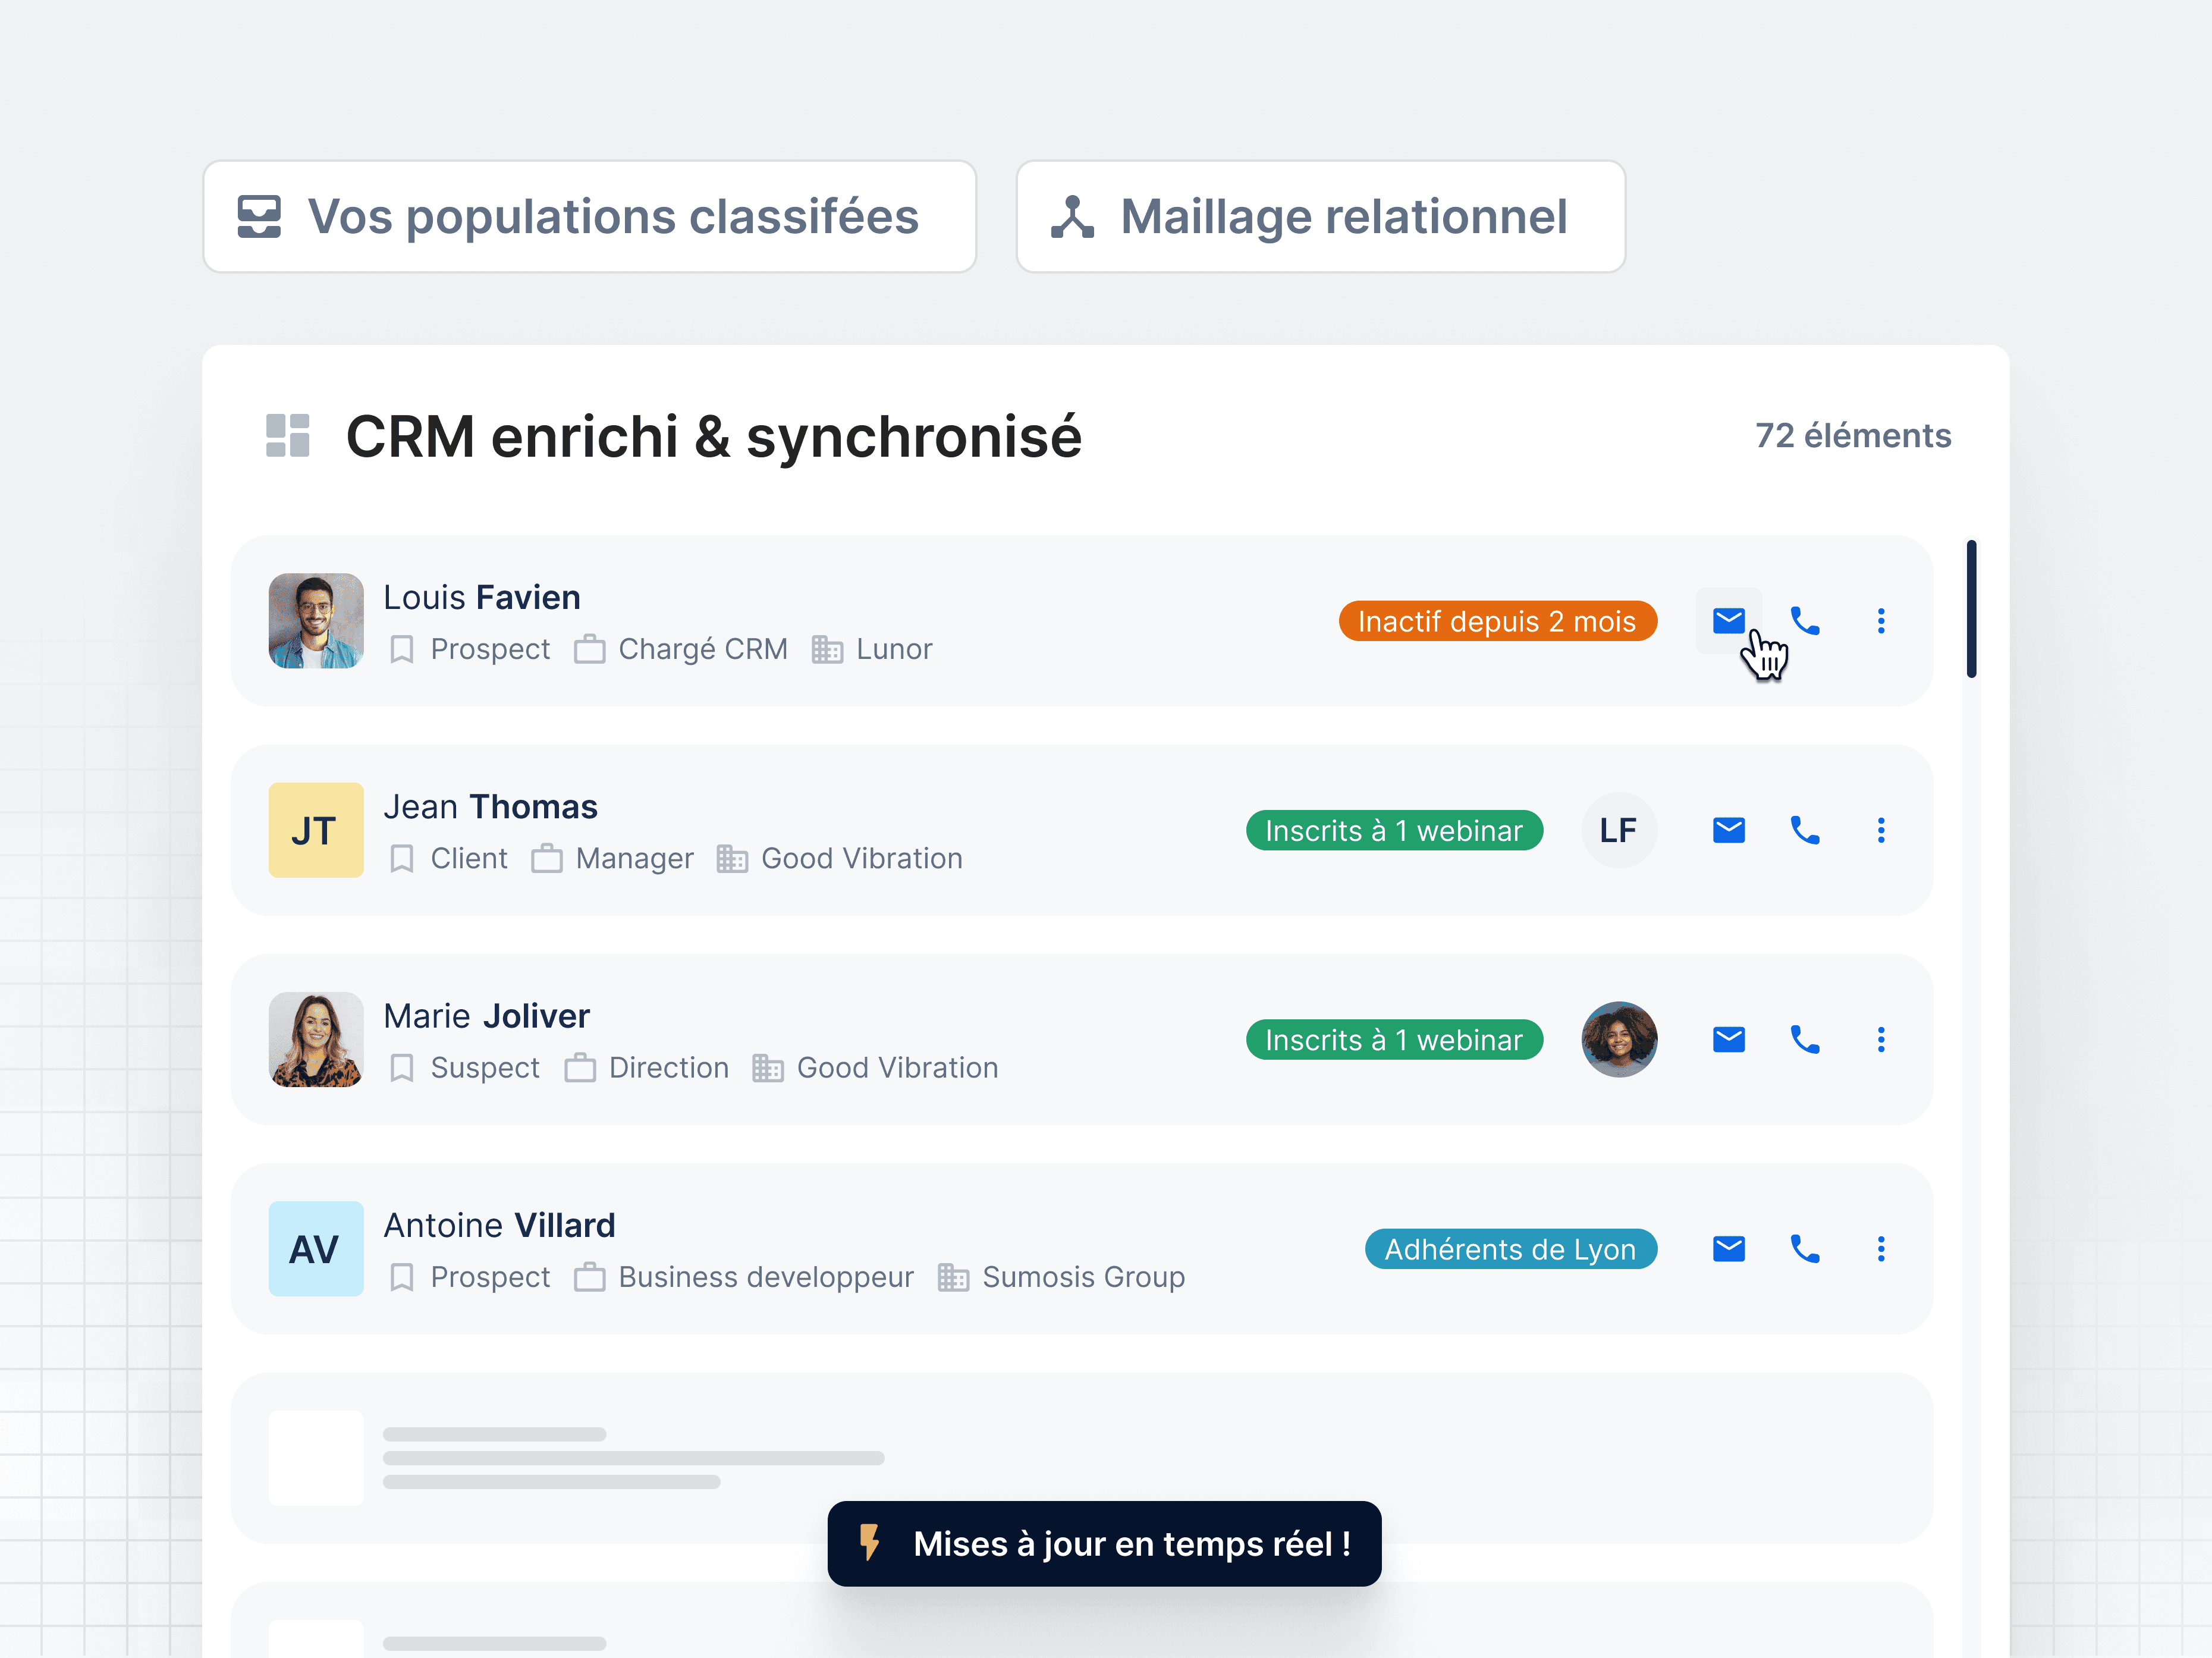Click Good Vibration on Jean Thomas row

tap(862, 858)
